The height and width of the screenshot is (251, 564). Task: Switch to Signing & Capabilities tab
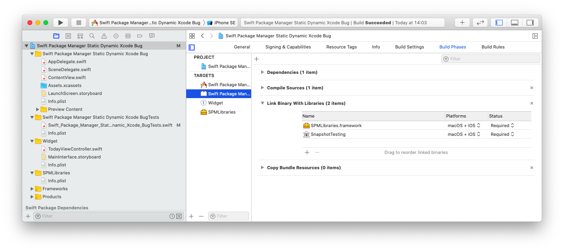point(288,47)
